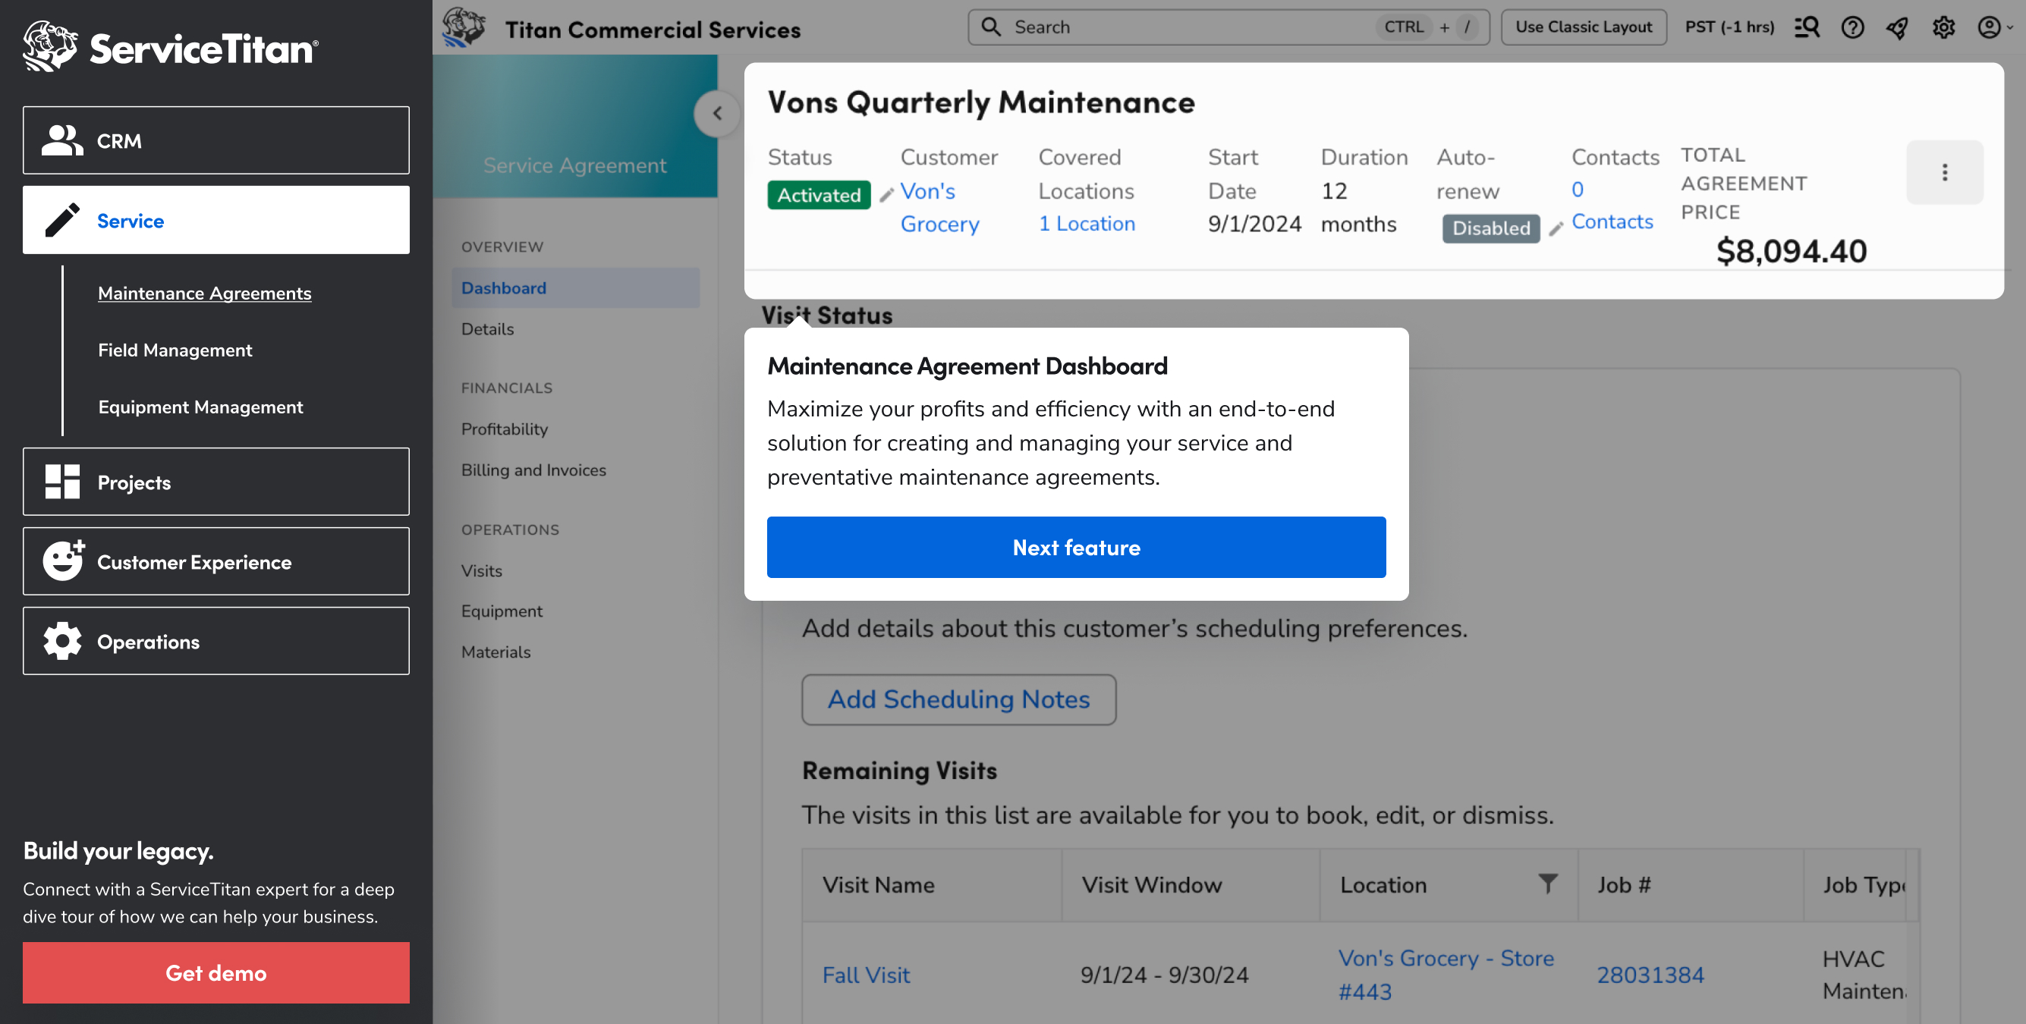Image resolution: width=2026 pixels, height=1024 pixels.
Task: Open the settings gear icon in header
Action: click(x=1943, y=27)
